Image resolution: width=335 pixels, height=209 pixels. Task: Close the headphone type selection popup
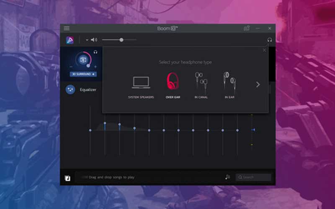[x=264, y=50]
